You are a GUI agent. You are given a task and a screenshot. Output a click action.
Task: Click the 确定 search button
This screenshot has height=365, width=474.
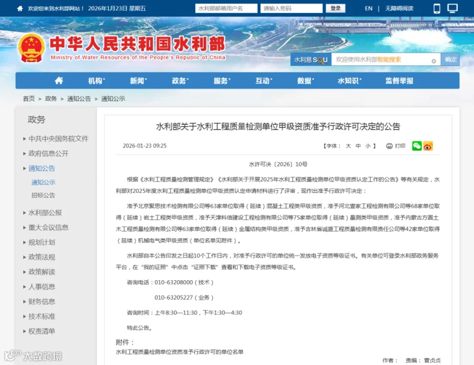tap(450, 60)
